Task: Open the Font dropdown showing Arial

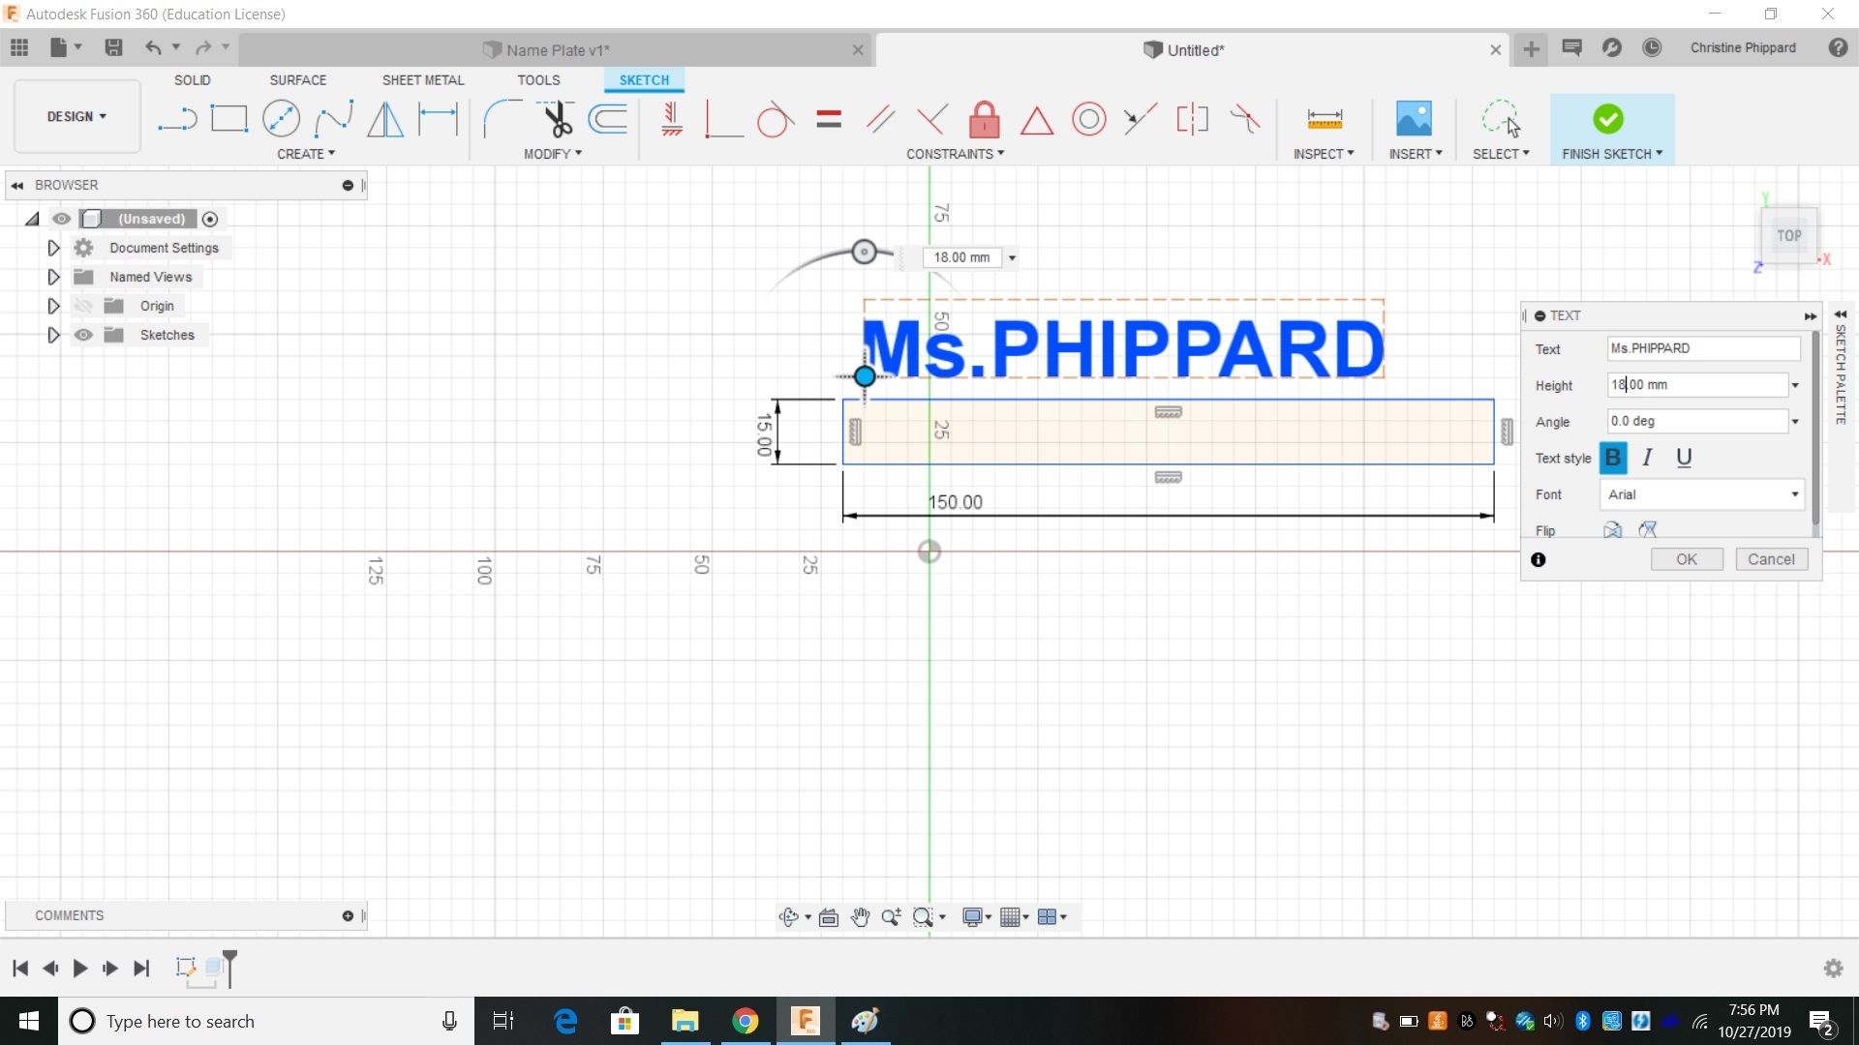Action: coord(1702,494)
